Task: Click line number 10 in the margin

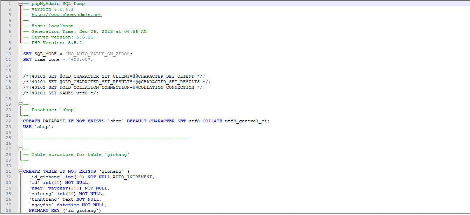Action: (8, 54)
